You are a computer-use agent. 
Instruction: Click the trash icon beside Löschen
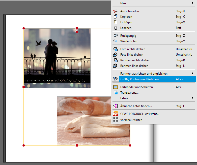[x=116, y=28]
